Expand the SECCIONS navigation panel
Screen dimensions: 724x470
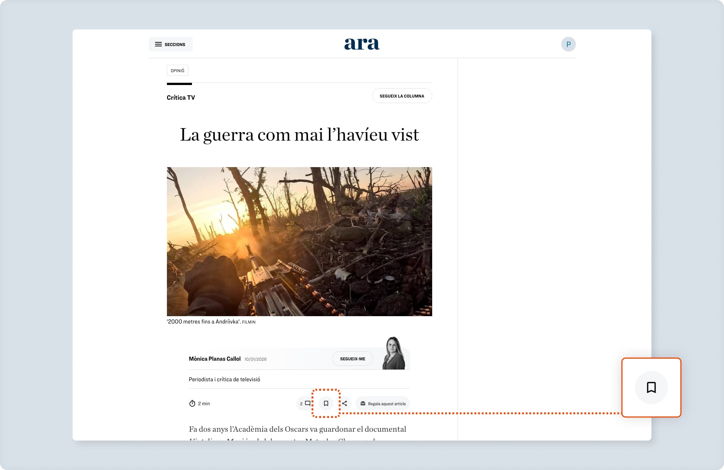(170, 44)
